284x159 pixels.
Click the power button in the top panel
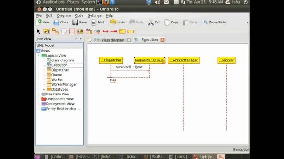coord(245,2)
